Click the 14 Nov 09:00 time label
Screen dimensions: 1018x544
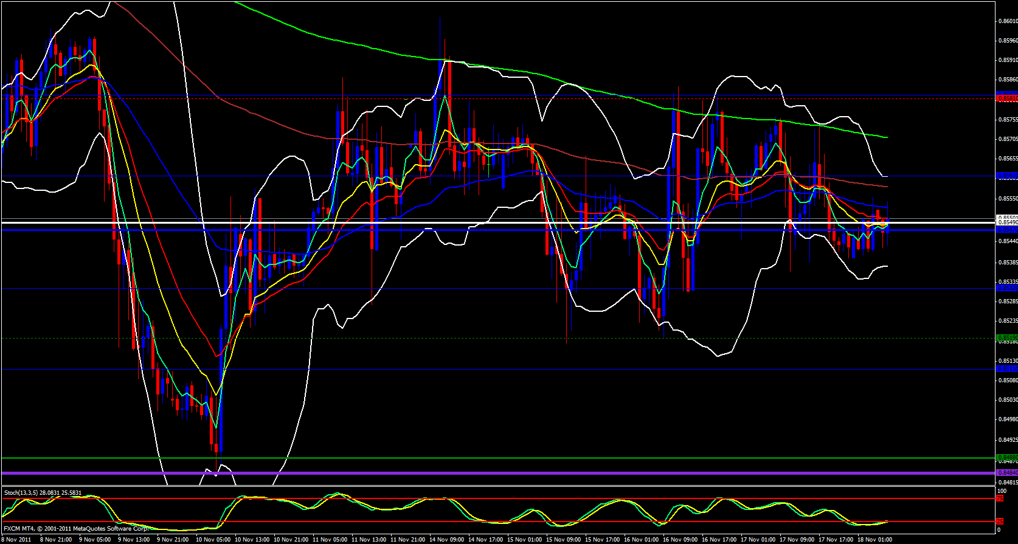point(446,540)
